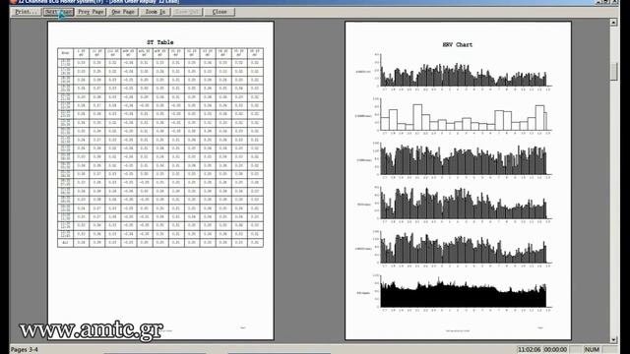The height and width of the screenshot is (354, 630).
Task: Click the 11:02:06 time in status bar
Action: tap(530, 350)
